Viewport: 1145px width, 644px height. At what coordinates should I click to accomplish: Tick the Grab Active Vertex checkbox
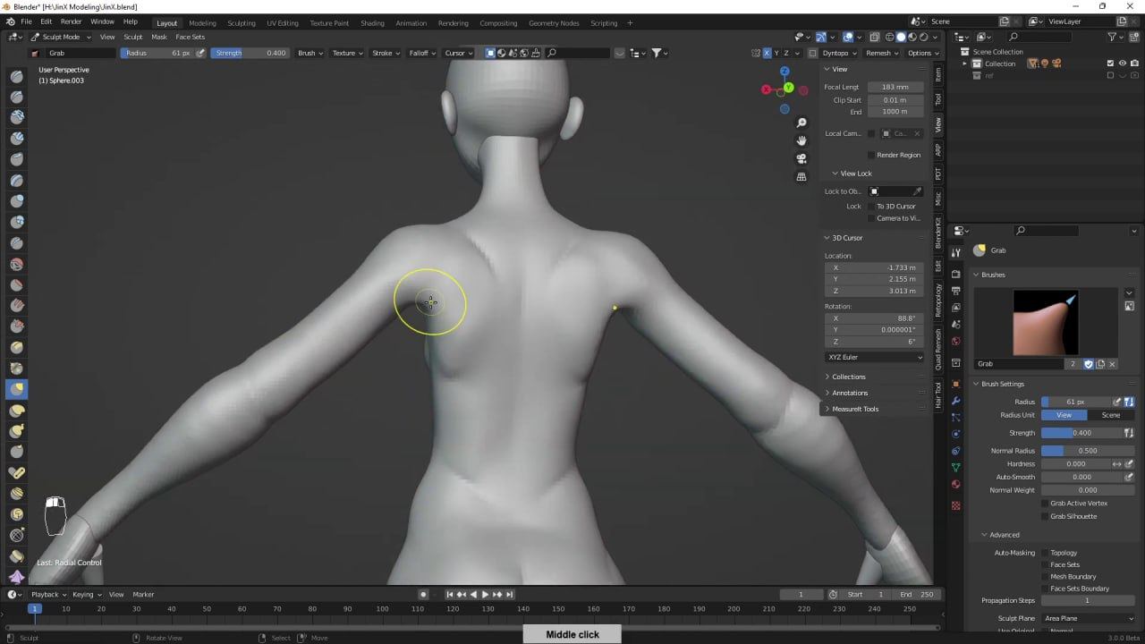click(x=1044, y=504)
